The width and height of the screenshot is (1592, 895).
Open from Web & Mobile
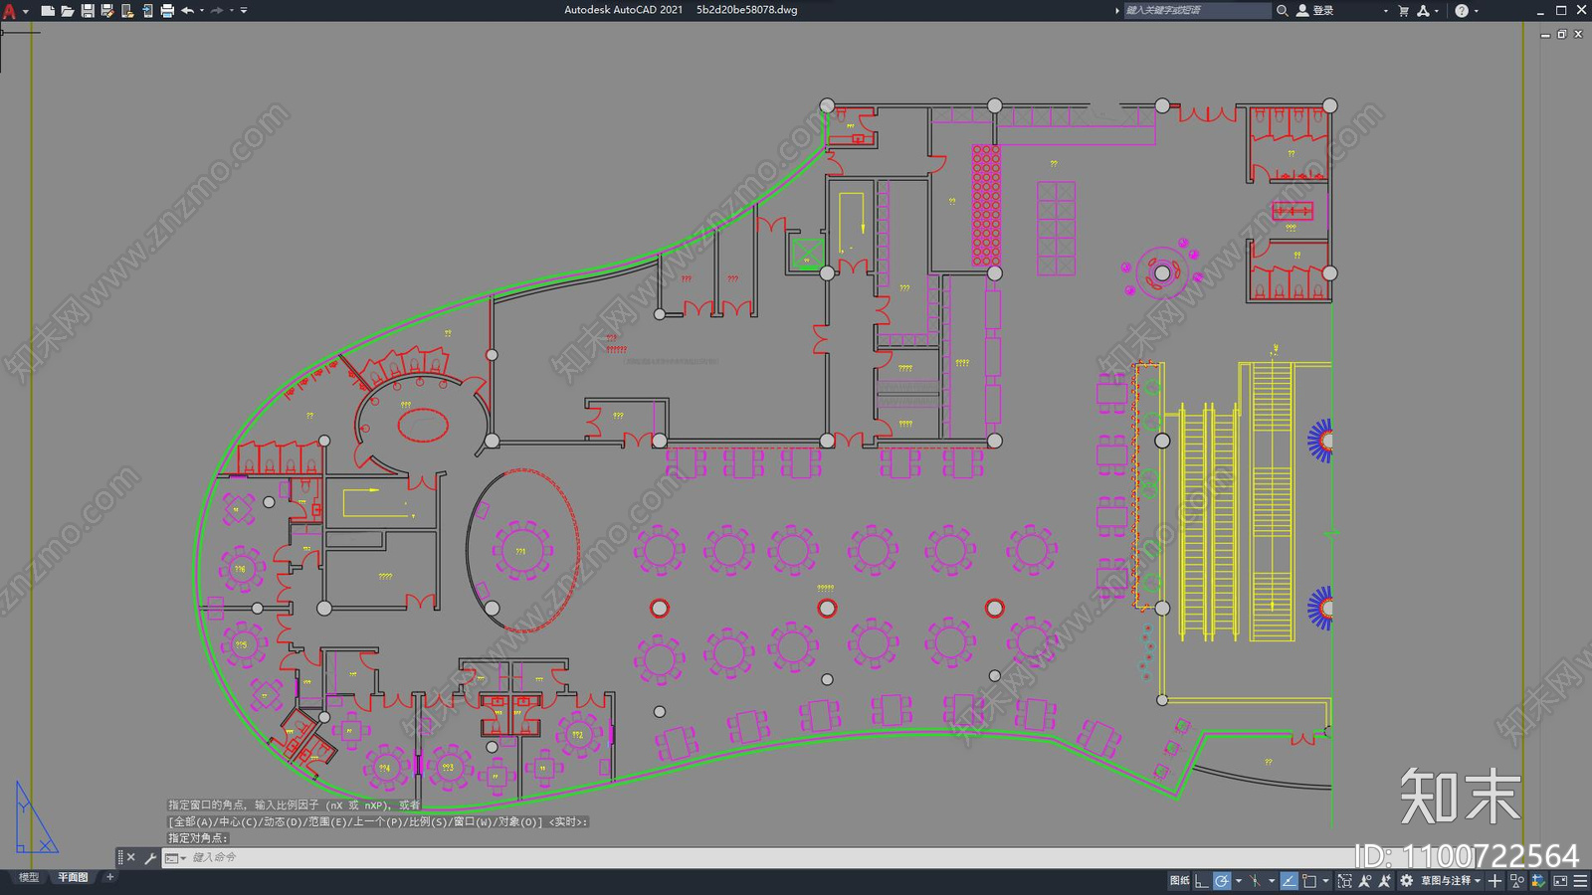(x=127, y=11)
